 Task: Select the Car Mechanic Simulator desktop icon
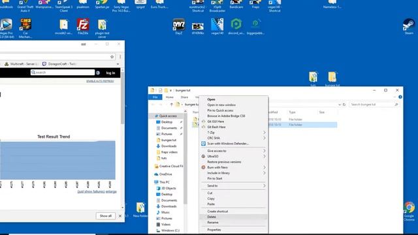click(25, 28)
